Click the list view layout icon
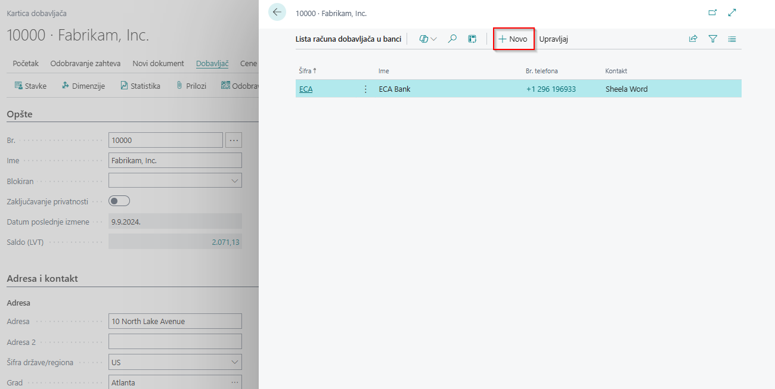 pyautogui.click(x=732, y=39)
